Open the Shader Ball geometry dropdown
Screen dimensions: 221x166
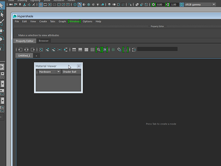[71, 72]
